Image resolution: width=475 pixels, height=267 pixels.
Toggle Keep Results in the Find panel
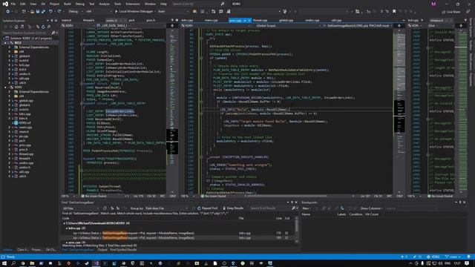[233, 208]
